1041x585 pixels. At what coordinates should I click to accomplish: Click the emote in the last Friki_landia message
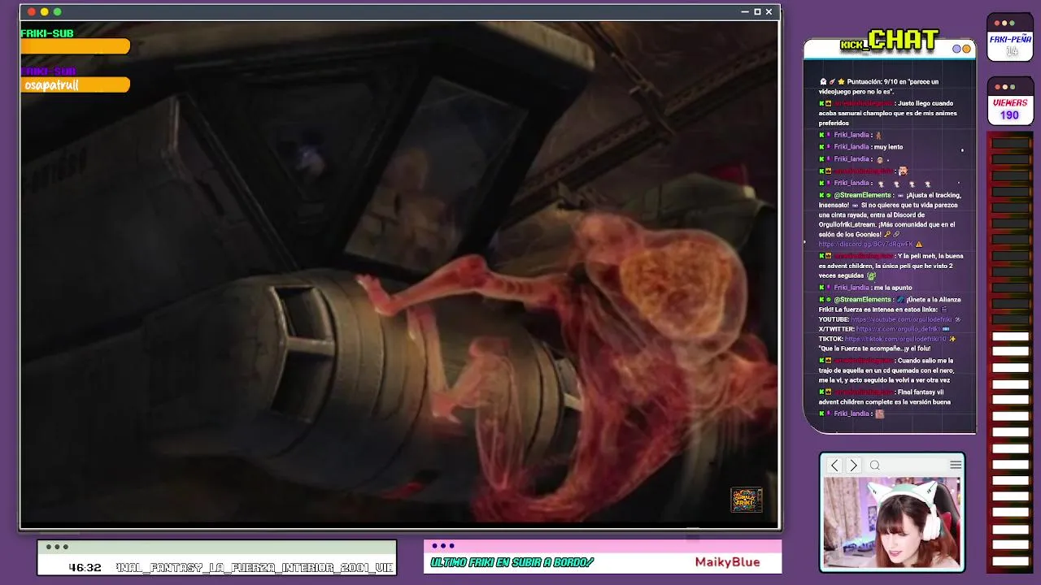tap(879, 414)
